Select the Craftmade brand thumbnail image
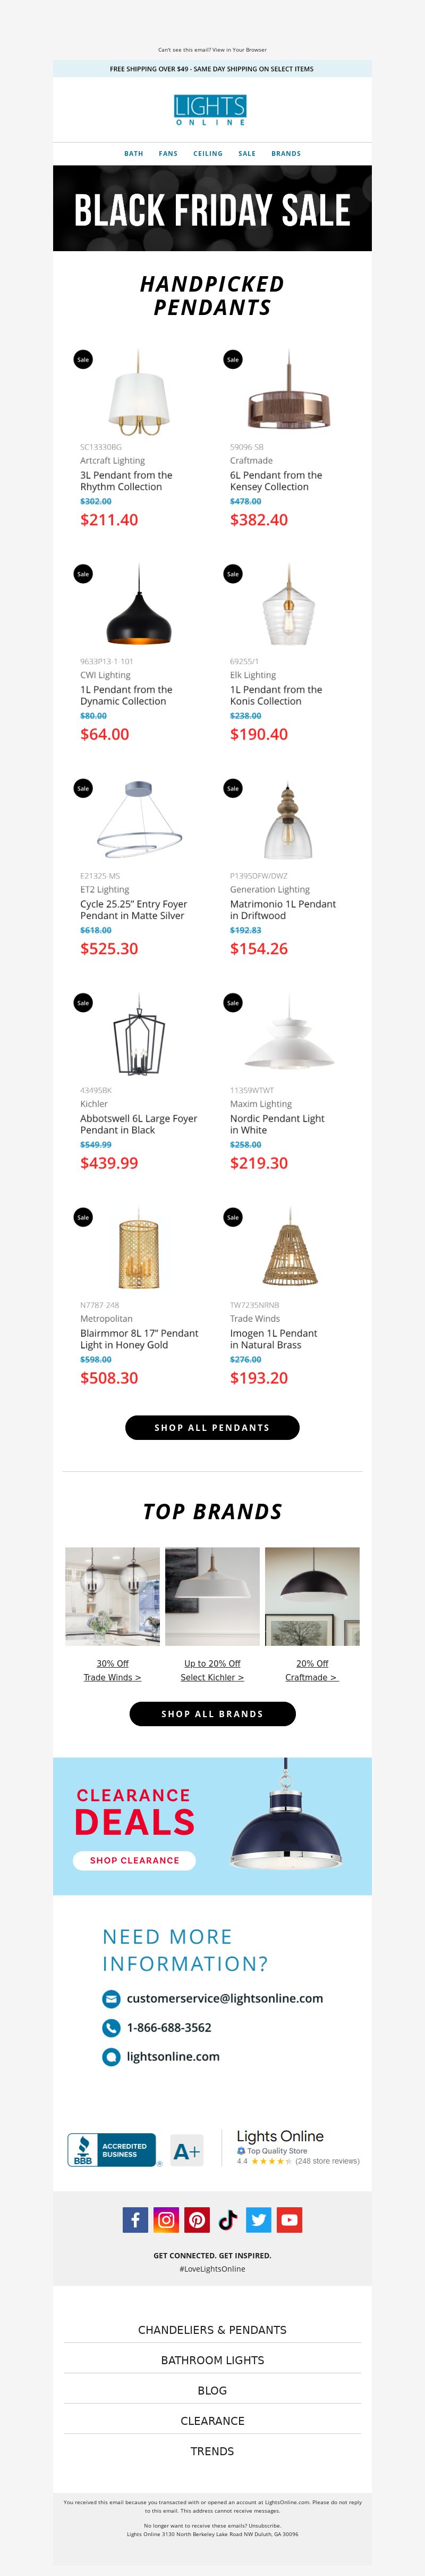Image resolution: width=425 pixels, height=2576 pixels. [312, 1597]
